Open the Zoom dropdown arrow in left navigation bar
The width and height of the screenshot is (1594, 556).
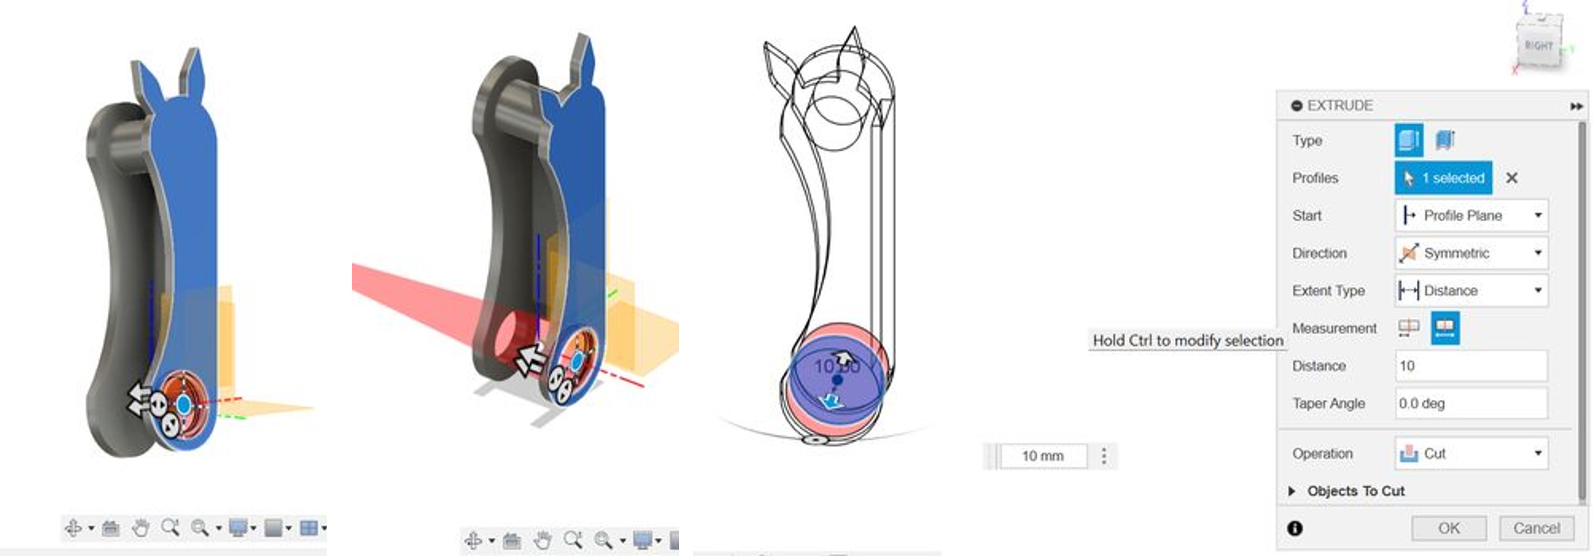218,528
